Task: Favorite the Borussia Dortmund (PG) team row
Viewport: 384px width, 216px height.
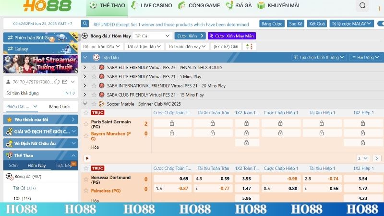Action: [86, 180]
